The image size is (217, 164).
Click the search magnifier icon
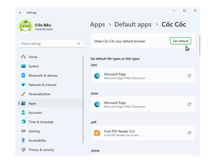pos(79,44)
